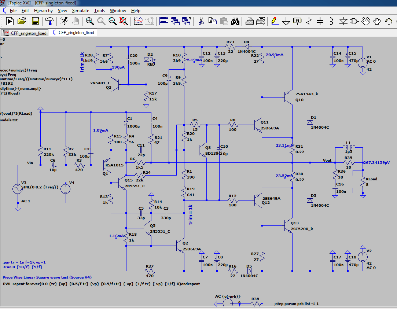Click the Zoom Full Extents icon
The height and width of the screenshot is (309, 397).
tap(124, 21)
